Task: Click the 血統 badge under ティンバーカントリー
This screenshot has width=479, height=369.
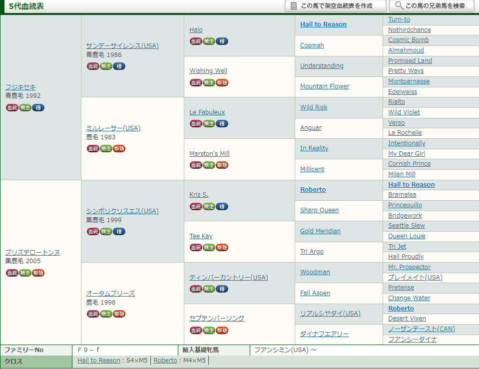Action: coord(196,289)
